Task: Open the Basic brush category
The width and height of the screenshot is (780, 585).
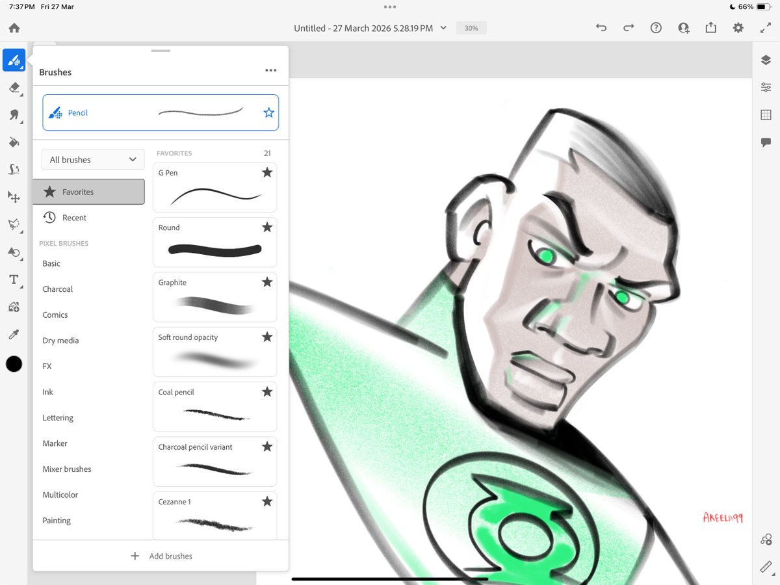Action: point(51,263)
